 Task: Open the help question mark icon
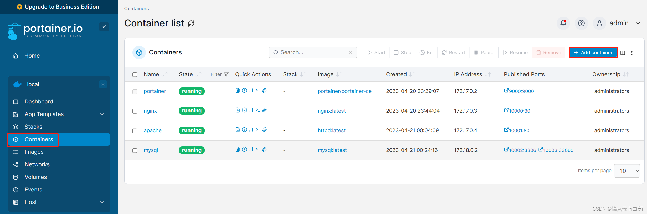pos(581,23)
